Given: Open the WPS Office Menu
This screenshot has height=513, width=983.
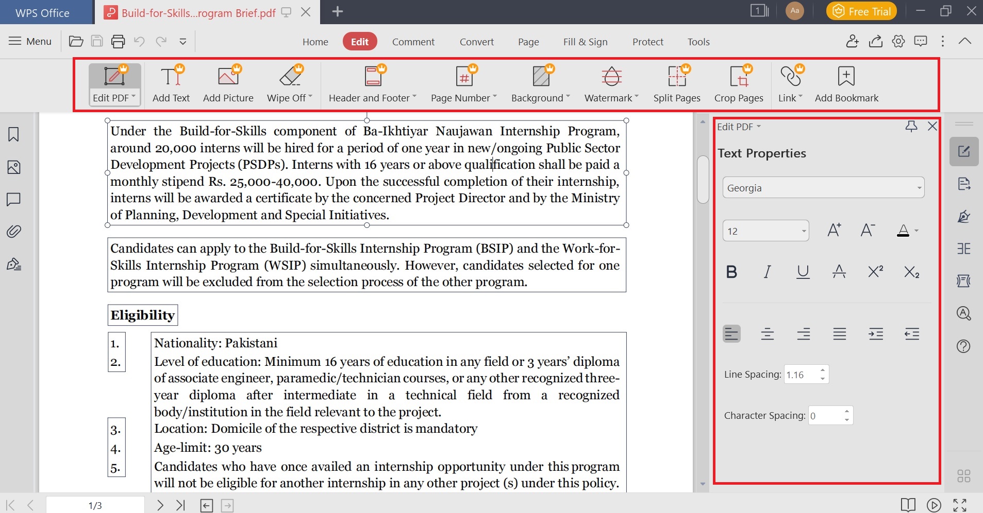Looking at the screenshot, I should click(x=29, y=41).
